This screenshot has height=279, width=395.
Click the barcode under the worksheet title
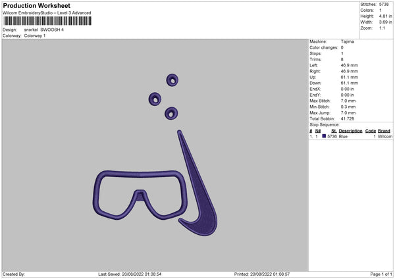(47, 21)
